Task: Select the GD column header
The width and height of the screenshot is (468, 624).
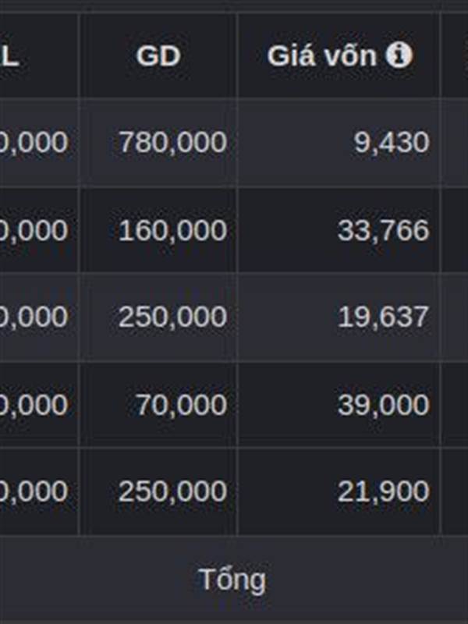Action: click(x=158, y=55)
